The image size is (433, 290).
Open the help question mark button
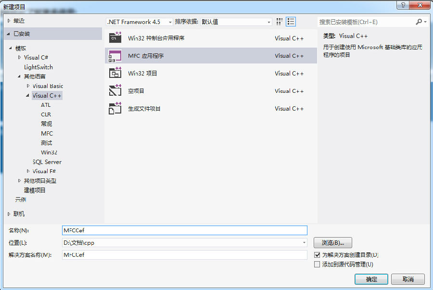pos(403,5)
